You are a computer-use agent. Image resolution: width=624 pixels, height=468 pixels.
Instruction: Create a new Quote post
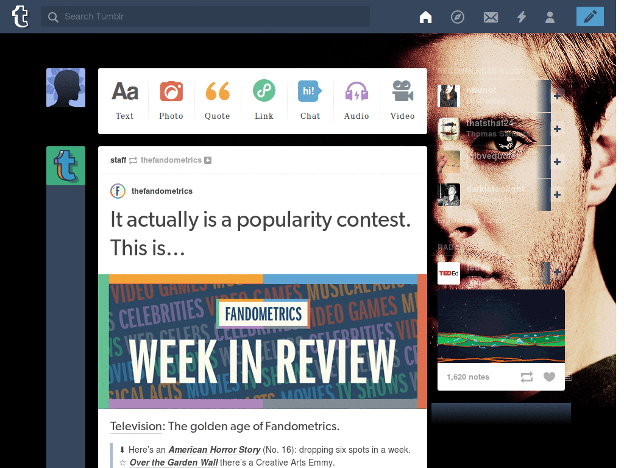(218, 101)
